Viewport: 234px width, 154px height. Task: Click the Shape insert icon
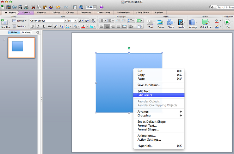click(171, 23)
